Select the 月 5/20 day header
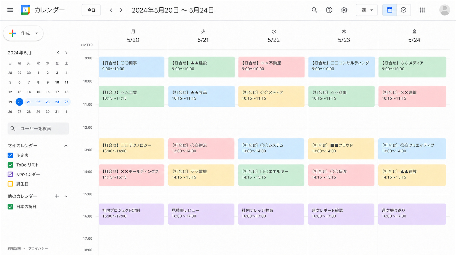This screenshot has width=456, height=256. click(x=133, y=36)
